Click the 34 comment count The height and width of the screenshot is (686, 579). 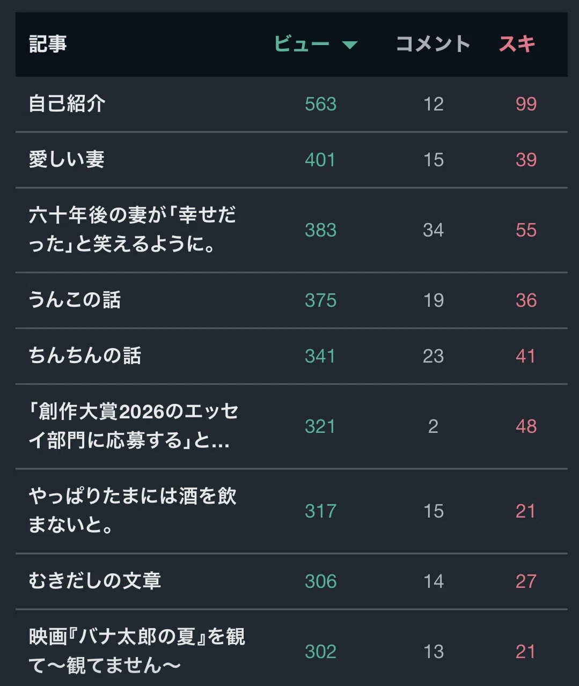pos(433,230)
